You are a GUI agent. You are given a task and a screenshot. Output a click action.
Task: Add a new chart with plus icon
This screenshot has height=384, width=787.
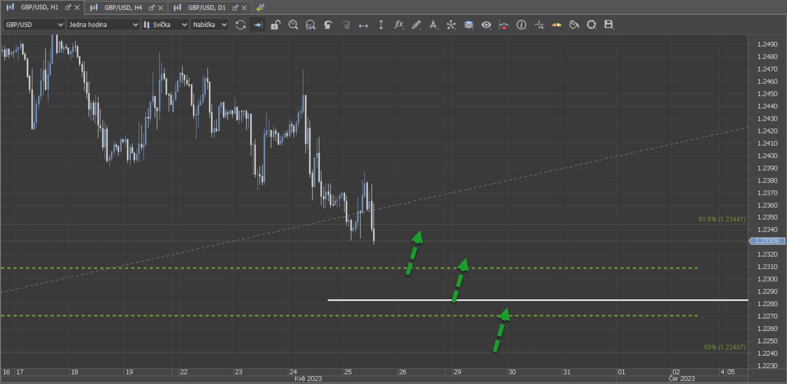[260, 7]
